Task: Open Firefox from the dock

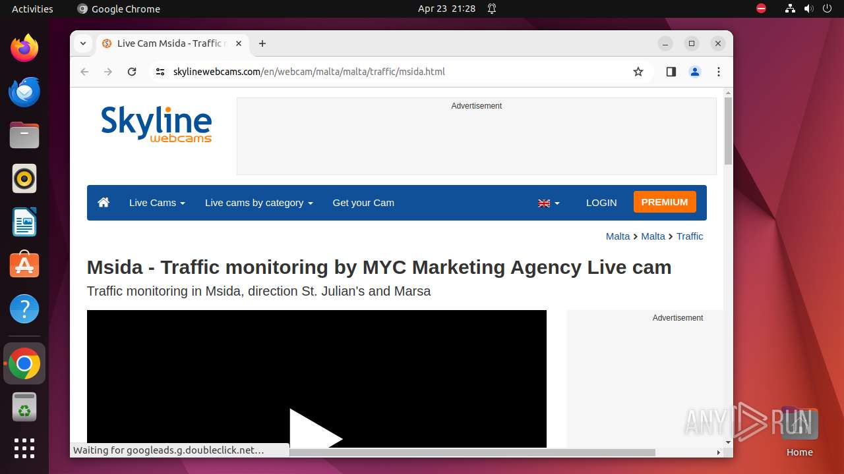Action: tap(24, 48)
